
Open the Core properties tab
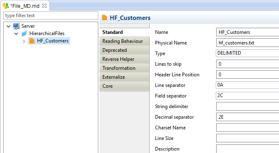point(124,86)
